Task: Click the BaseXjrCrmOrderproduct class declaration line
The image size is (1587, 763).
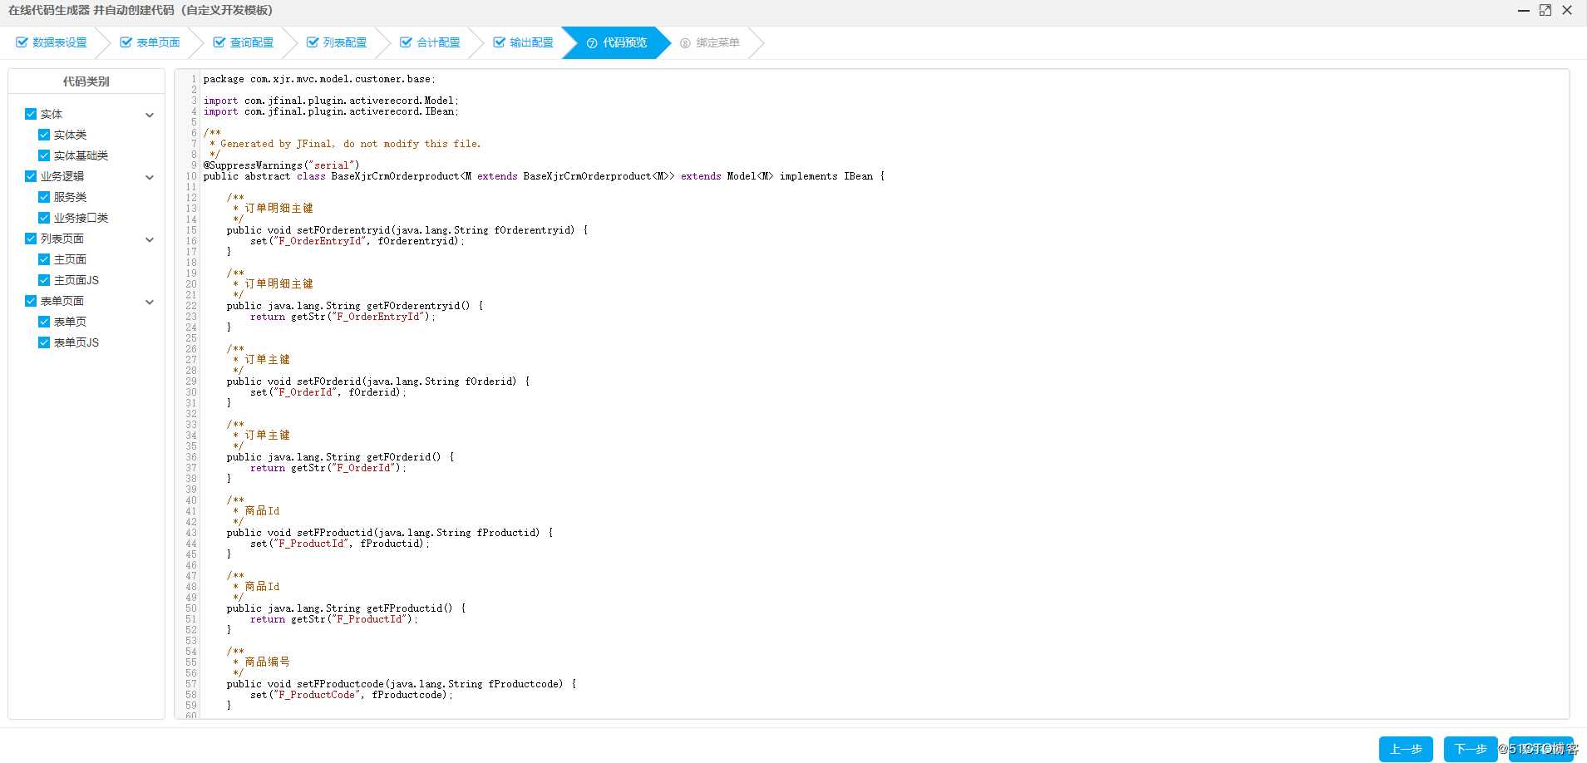Action: point(545,176)
